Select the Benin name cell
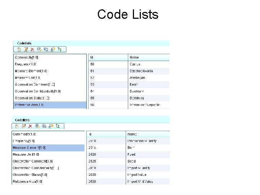The width and height of the screenshot is (260, 195). pyautogui.click(x=149, y=84)
